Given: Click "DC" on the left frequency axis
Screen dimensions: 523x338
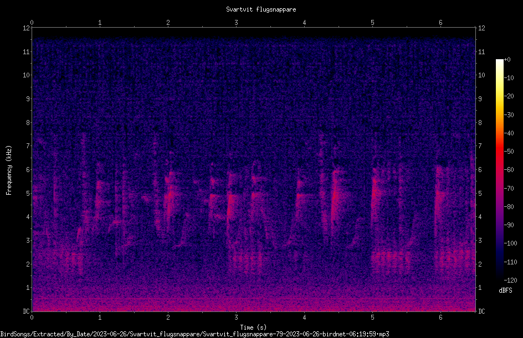Looking at the screenshot, I should tap(27, 311).
